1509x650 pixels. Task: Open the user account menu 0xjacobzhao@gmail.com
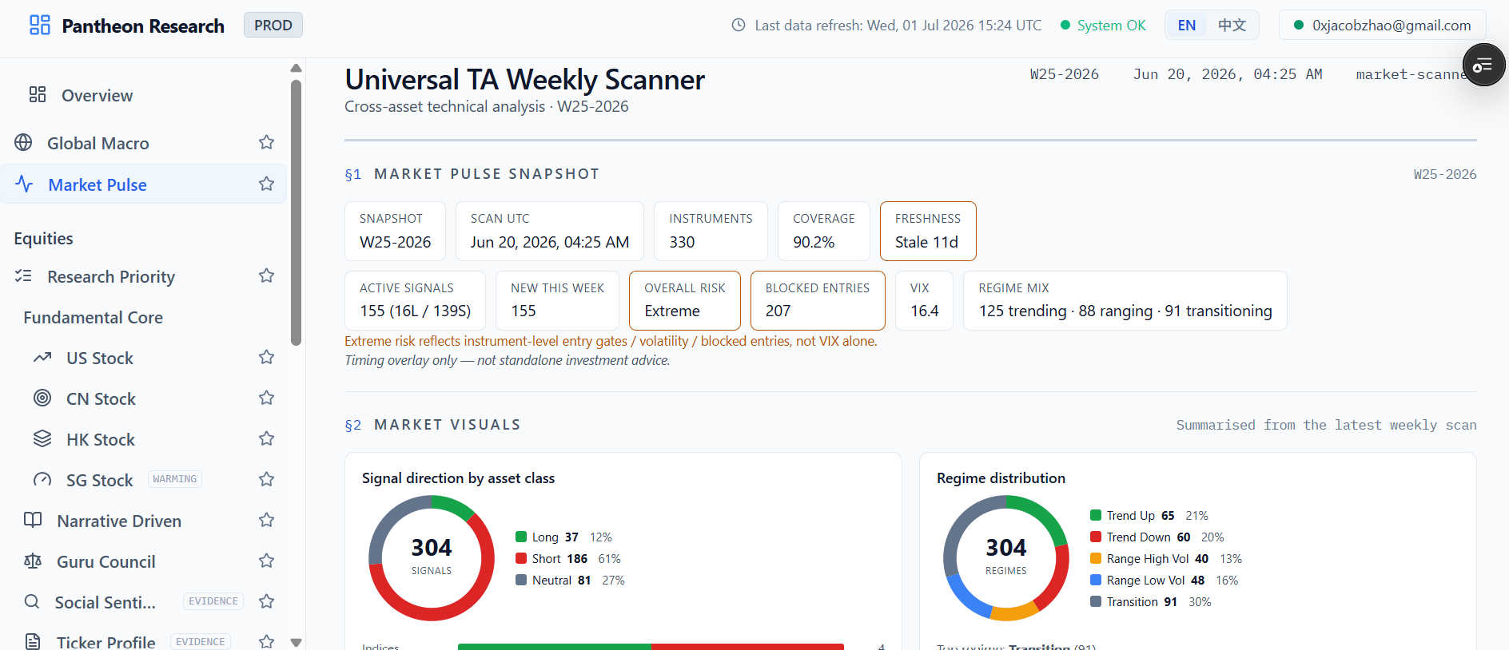click(1382, 25)
